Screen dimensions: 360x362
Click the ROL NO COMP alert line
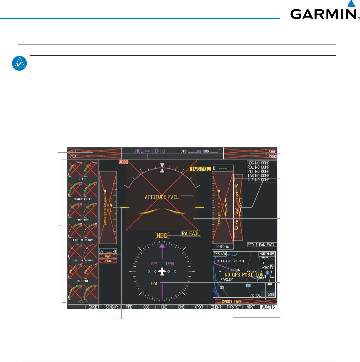(x=258, y=167)
